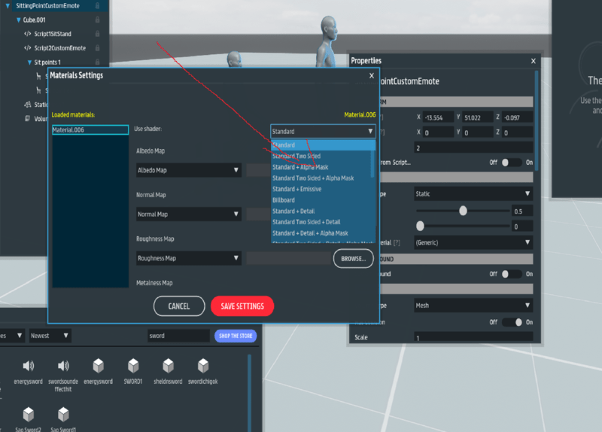Click the SWORD1 cube asset icon
Viewport: 602px width, 432px height.
click(x=133, y=366)
